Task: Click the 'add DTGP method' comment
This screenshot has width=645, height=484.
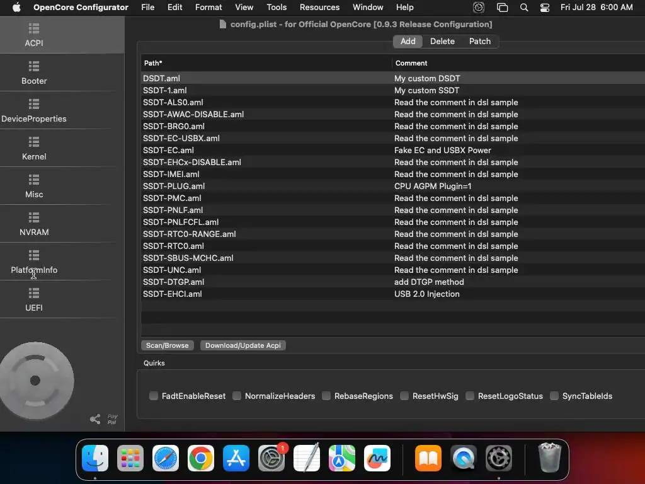Action: (429, 282)
